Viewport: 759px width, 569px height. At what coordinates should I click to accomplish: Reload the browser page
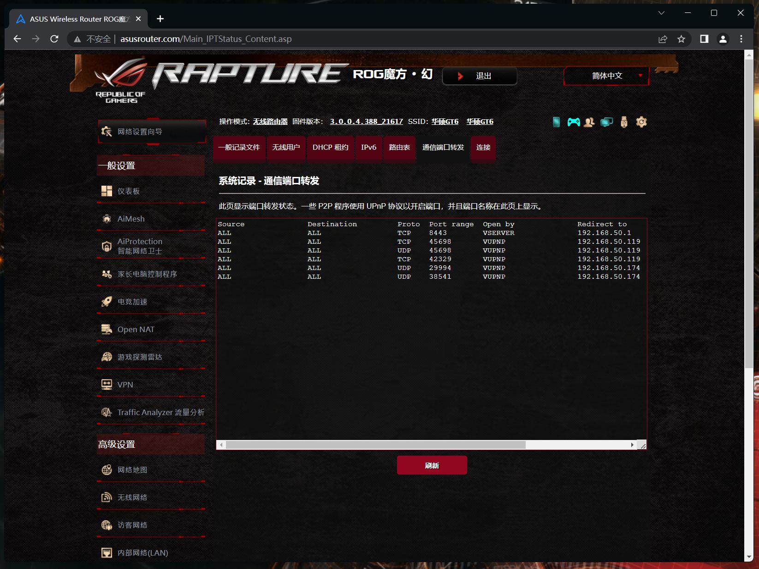[54, 39]
